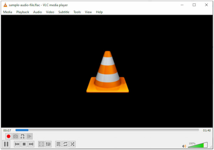Click the VLC cone title bar icon

pyautogui.click(x=5, y=5)
